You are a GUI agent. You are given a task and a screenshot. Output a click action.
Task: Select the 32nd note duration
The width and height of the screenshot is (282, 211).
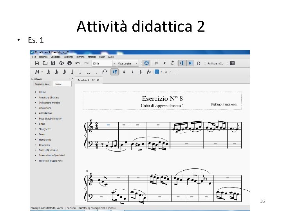[x=56, y=72]
